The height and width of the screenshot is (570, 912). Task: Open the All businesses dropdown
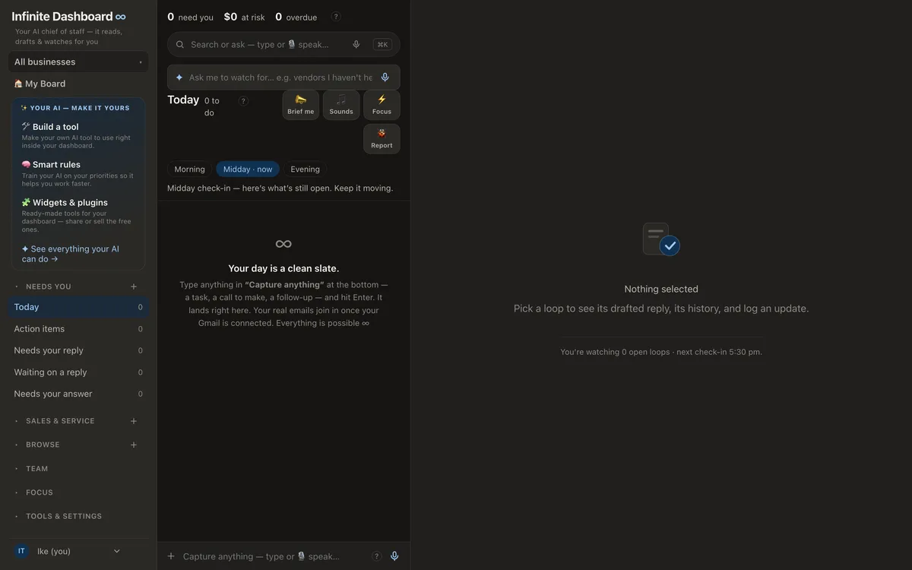coord(78,62)
